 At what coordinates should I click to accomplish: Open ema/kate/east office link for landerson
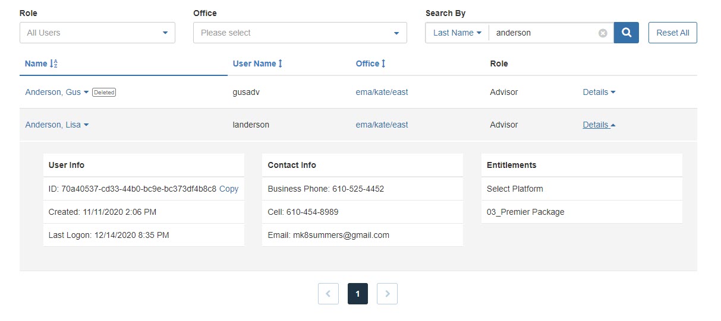[x=382, y=125]
